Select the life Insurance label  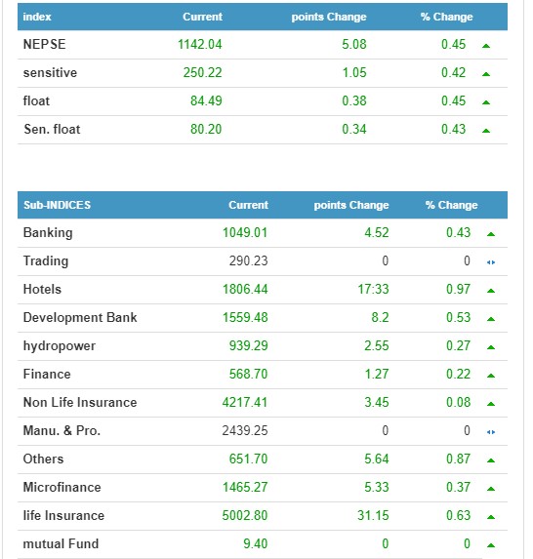(63, 515)
